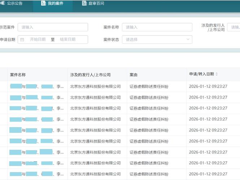
Task: Open the second row case name
Action: 37,98
